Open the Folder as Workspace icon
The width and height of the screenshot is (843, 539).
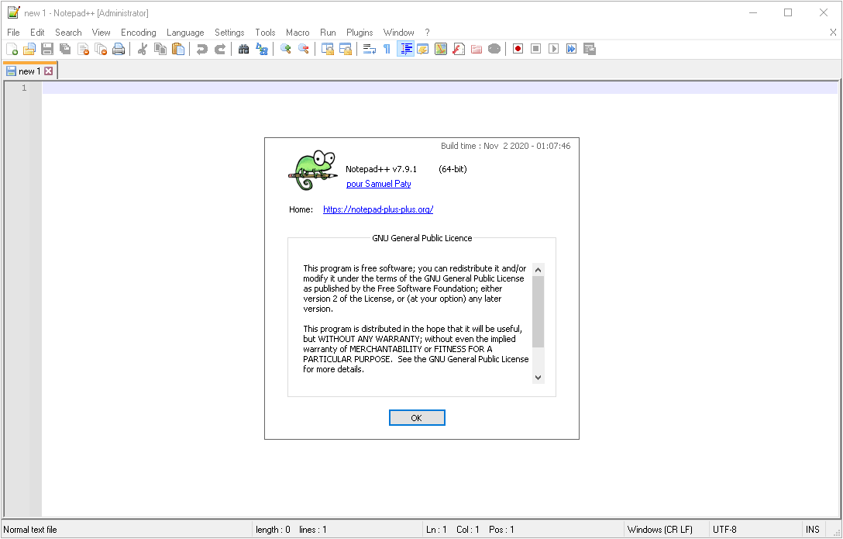[477, 49]
